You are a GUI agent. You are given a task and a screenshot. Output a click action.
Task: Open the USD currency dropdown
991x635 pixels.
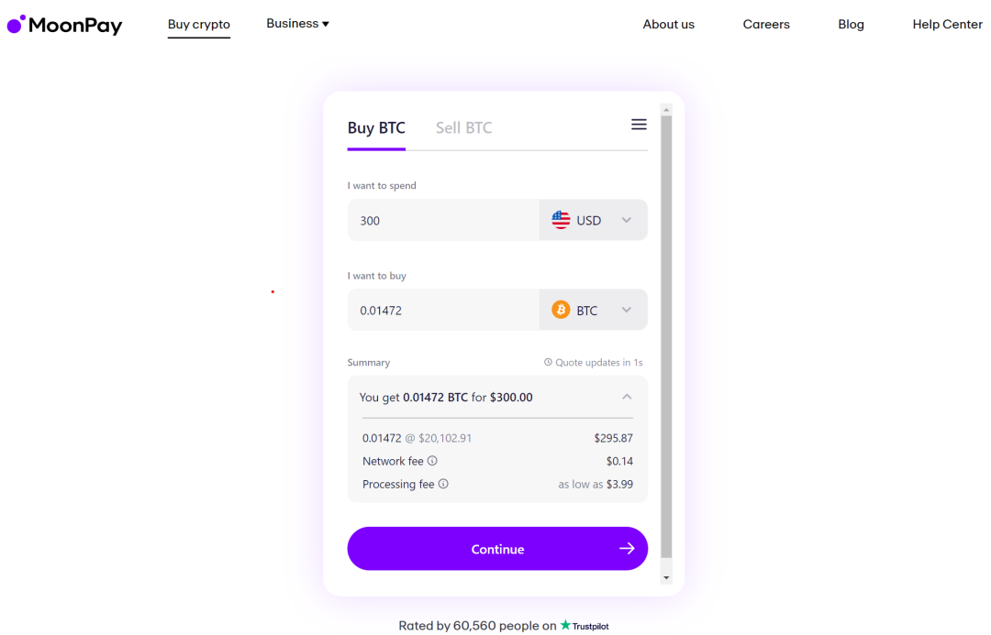point(626,220)
